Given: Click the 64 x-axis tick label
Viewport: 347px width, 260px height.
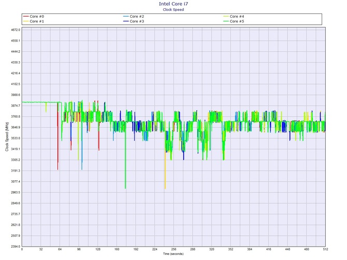Looking at the screenshot, I should click(60, 249).
